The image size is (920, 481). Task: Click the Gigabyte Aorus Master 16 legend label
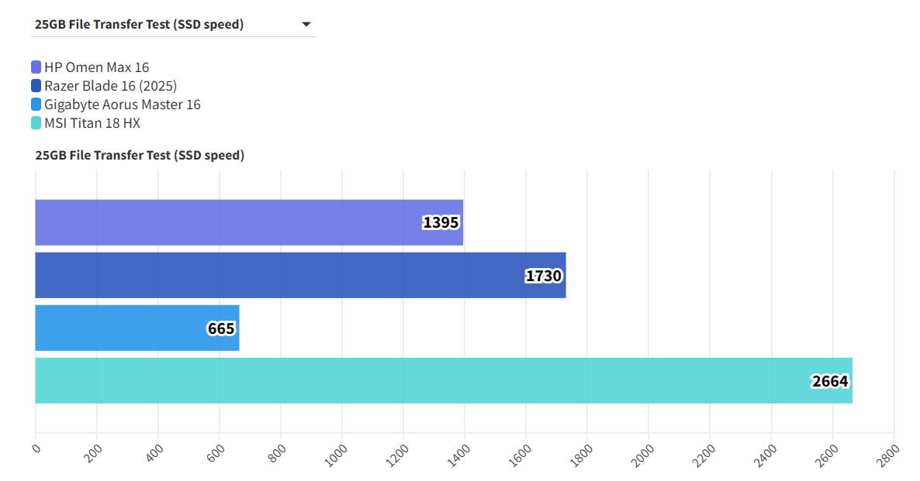point(122,105)
